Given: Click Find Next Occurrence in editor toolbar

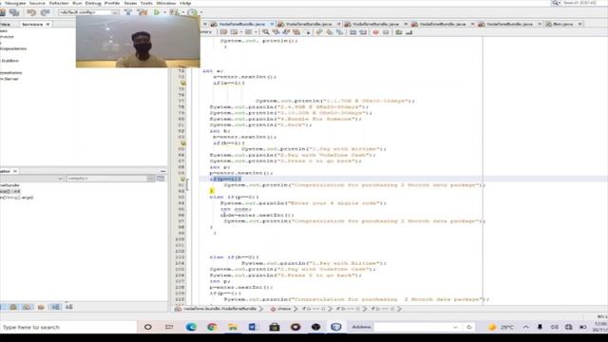Looking at the screenshot, I should [x=286, y=32].
